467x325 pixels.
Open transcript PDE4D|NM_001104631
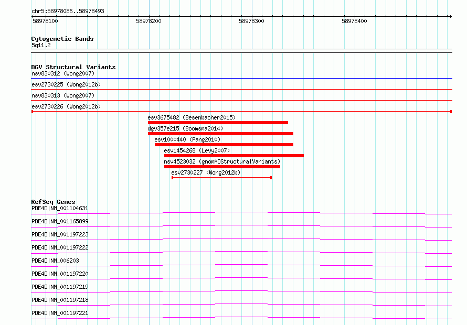tap(60, 208)
